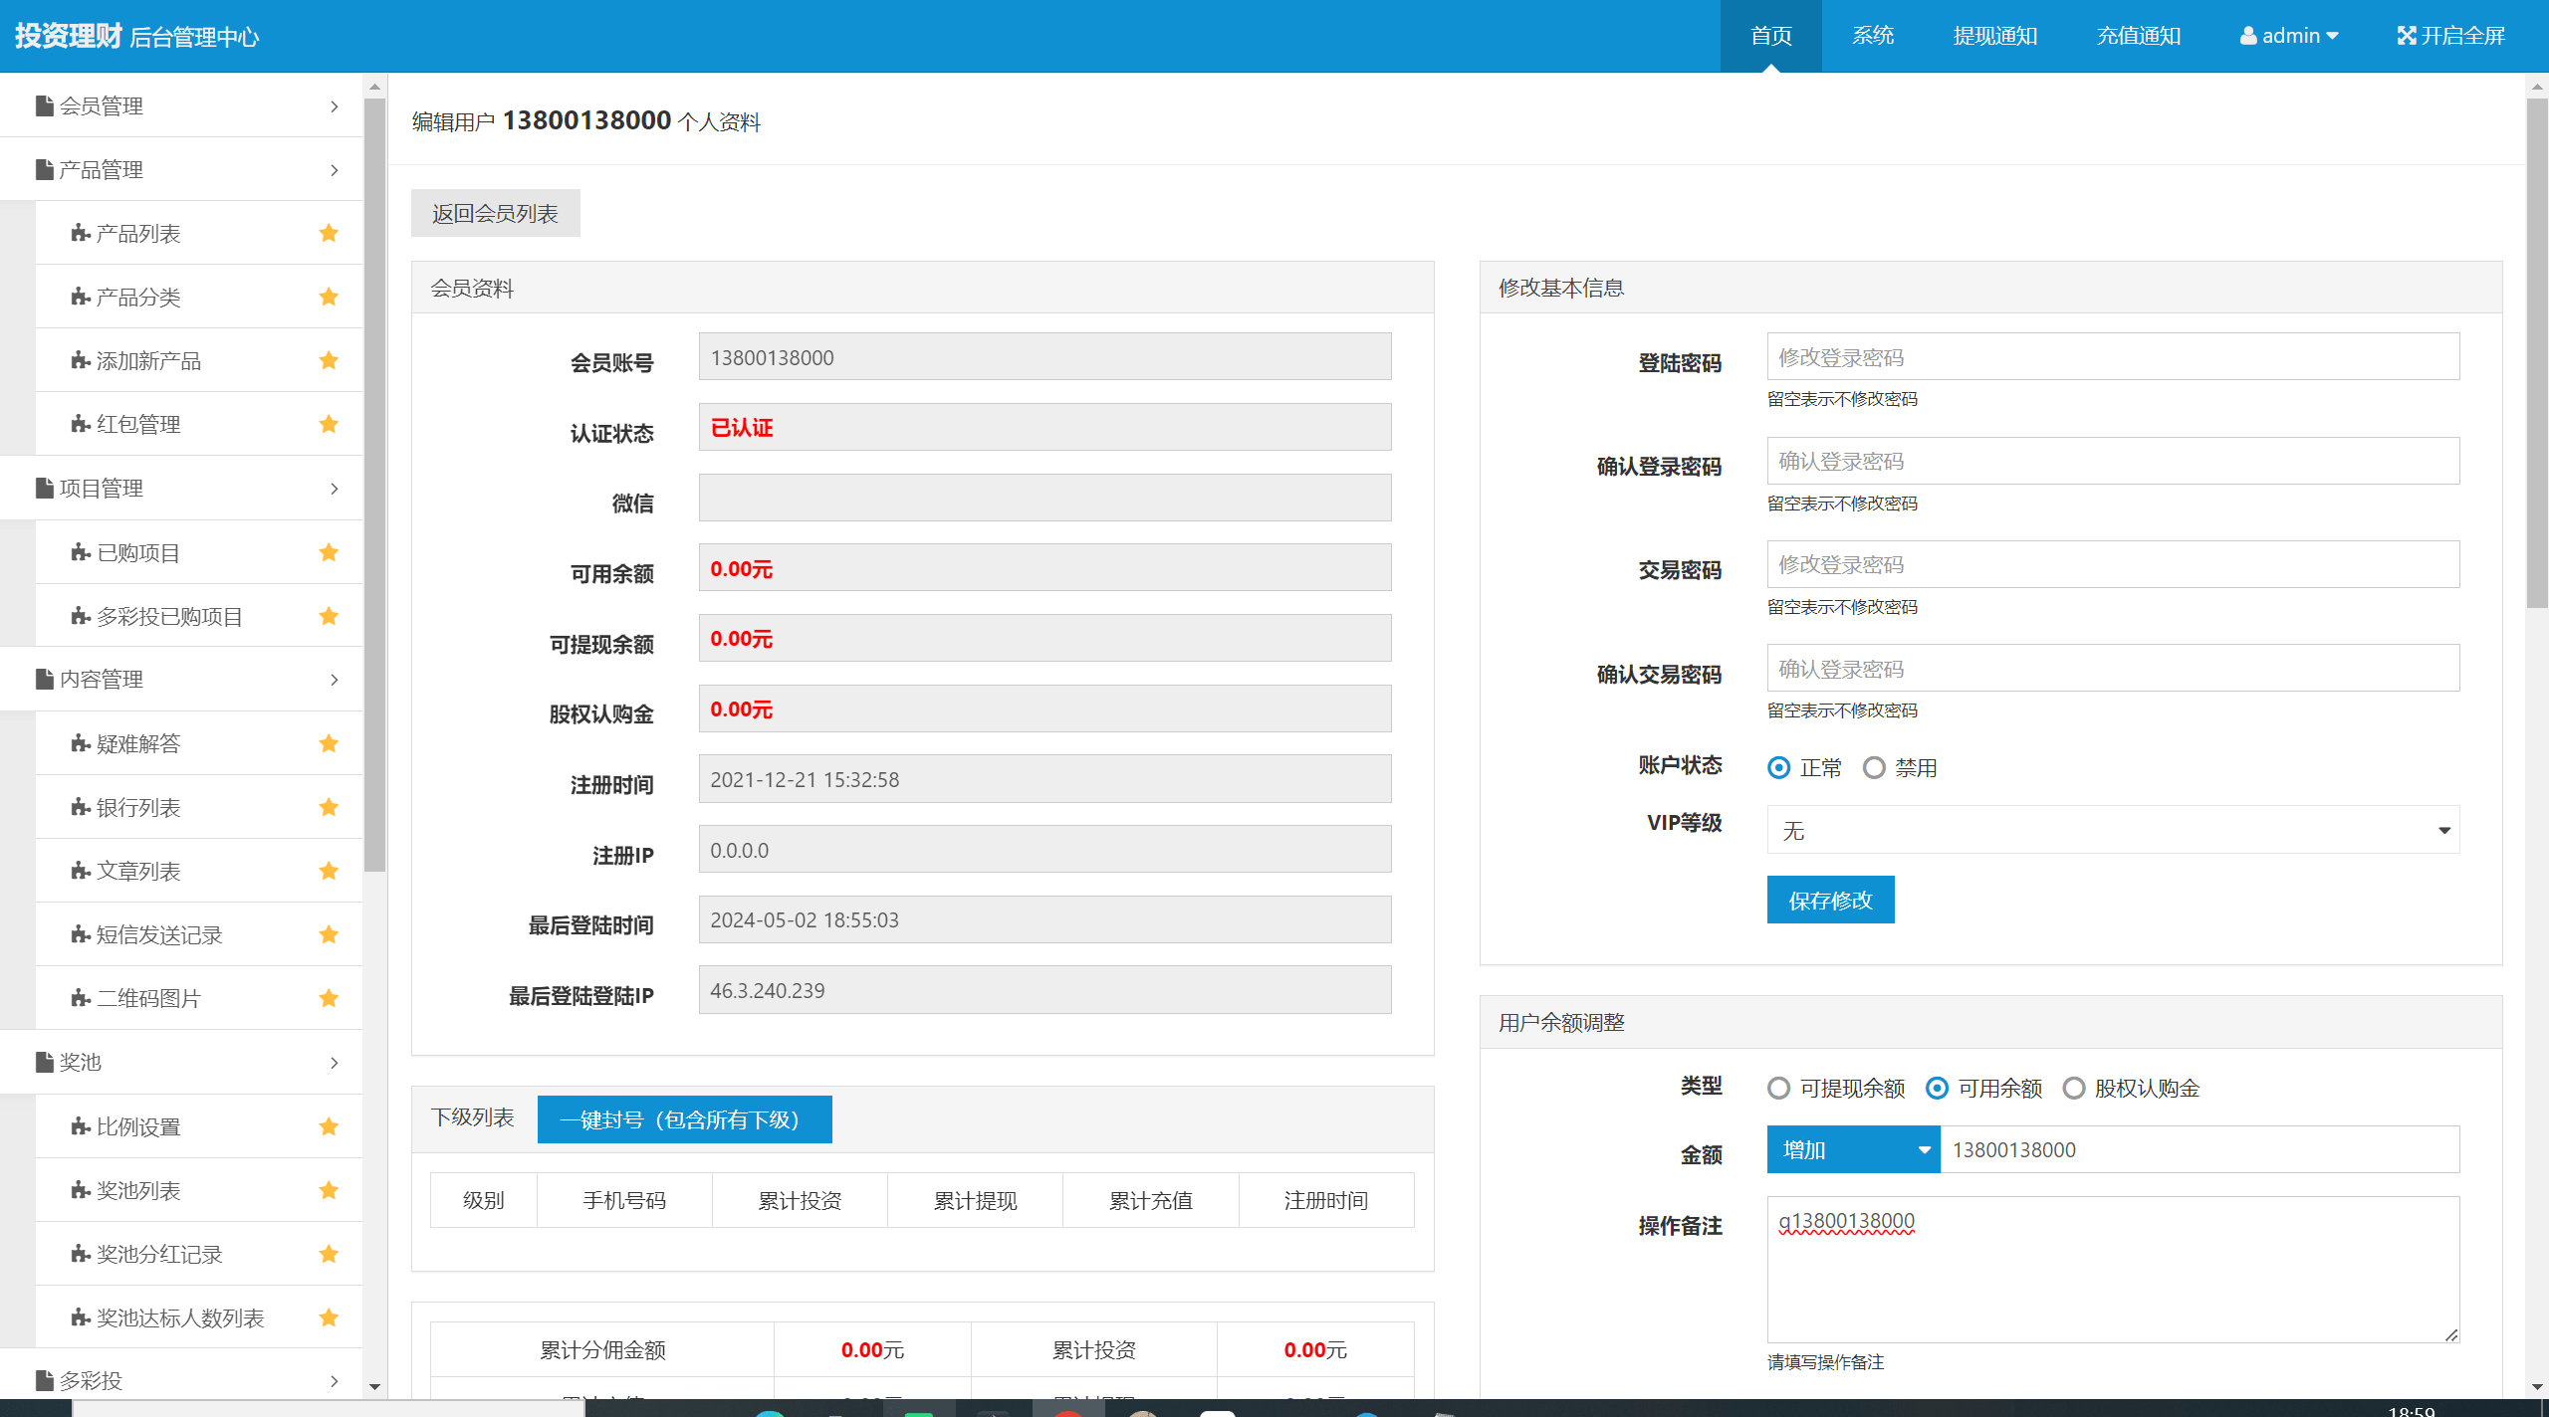
Task: Focus the 登陆密码 input field
Action: (x=2113, y=356)
